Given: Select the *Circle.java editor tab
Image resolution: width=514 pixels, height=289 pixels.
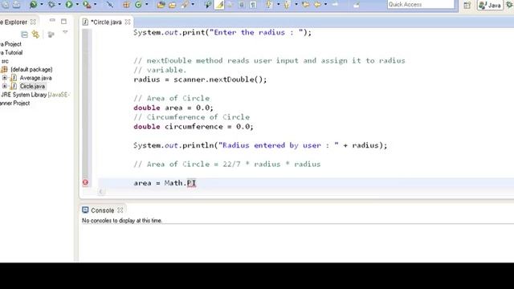Looking at the screenshot, I should [x=106, y=22].
